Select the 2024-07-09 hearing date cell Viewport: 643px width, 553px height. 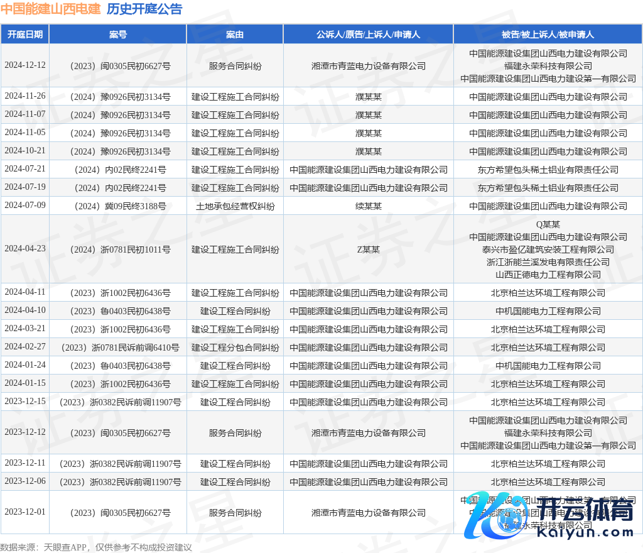pos(25,205)
